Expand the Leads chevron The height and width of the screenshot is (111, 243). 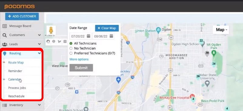pos(39,44)
